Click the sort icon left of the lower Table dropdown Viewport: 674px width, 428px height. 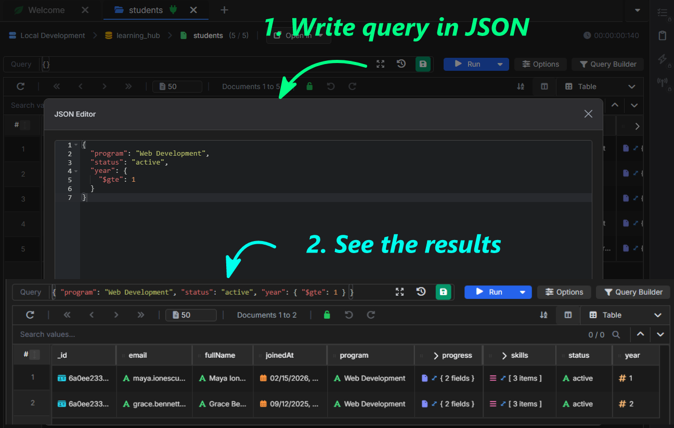[x=543, y=315]
